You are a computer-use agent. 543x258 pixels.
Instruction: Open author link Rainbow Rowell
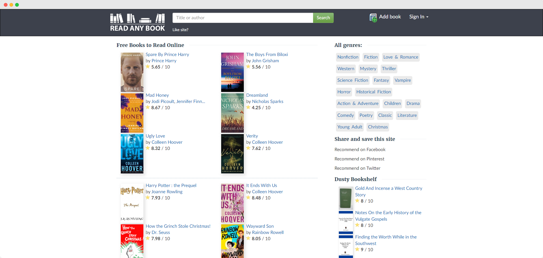click(268, 233)
